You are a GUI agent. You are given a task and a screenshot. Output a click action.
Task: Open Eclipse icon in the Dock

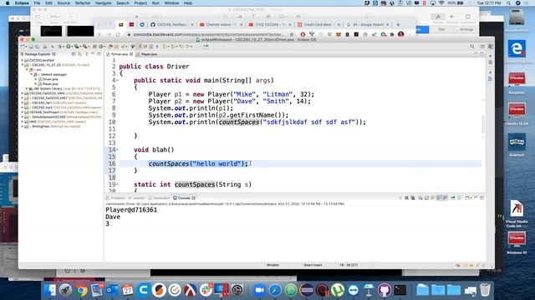pyautogui.click(x=307, y=290)
